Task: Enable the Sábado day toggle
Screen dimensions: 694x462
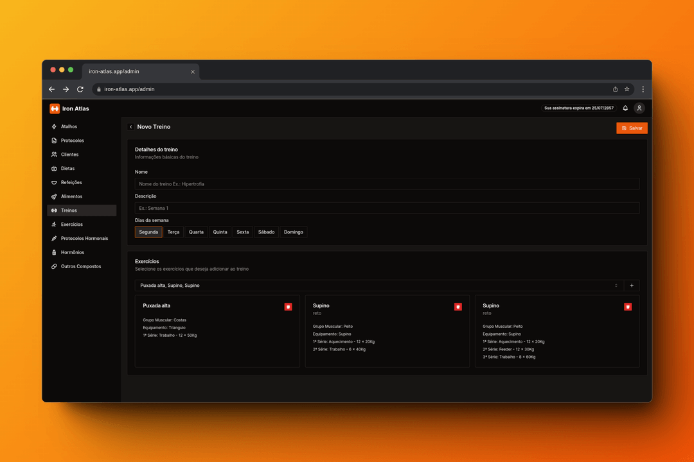Action: 266,232
